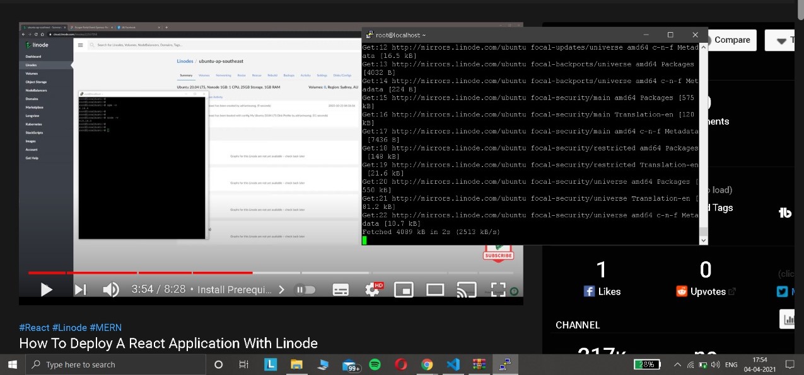The height and width of the screenshot is (375, 804).
Task: Open the Cortana circle icon
Action: point(219,364)
